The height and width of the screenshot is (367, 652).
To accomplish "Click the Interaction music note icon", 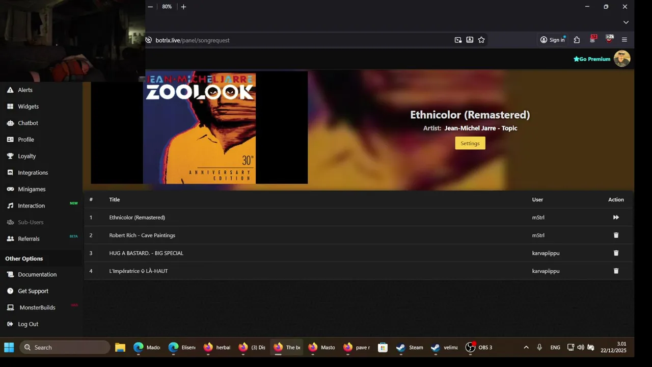I will click(10, 206).
